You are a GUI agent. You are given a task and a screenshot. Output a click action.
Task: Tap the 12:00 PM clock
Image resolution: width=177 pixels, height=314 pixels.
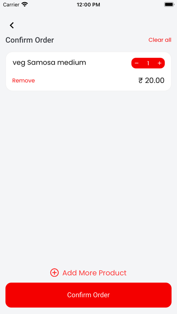pyautogui.click(x=88, y=5)
